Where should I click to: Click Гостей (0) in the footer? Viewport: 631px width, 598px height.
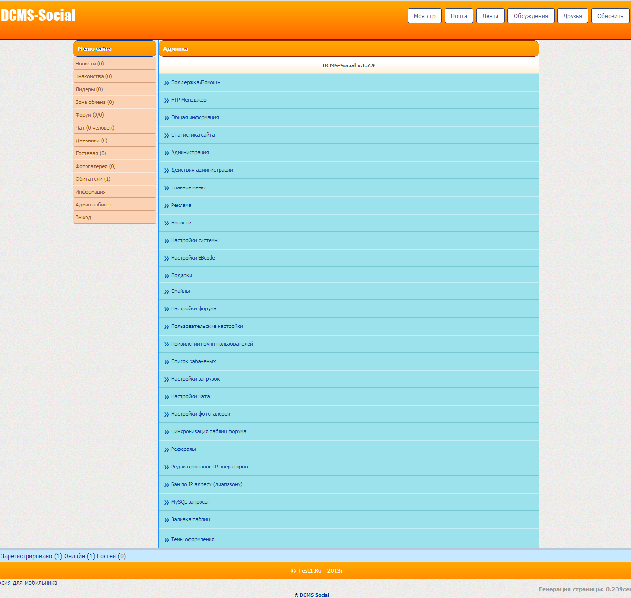111,556
